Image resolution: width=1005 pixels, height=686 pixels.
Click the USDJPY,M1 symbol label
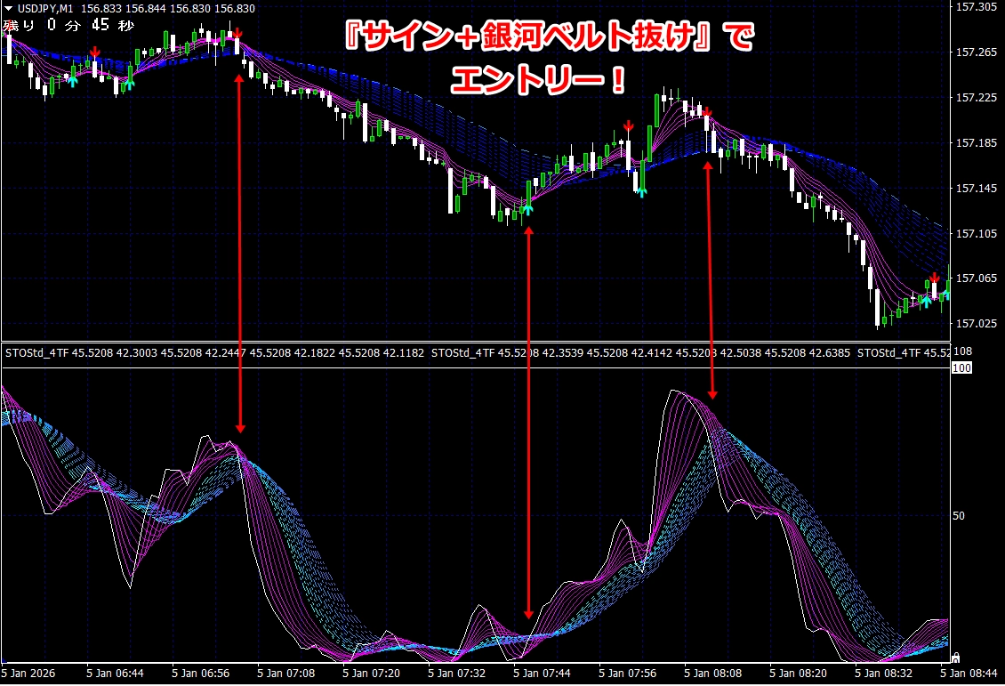pos(44,8)
